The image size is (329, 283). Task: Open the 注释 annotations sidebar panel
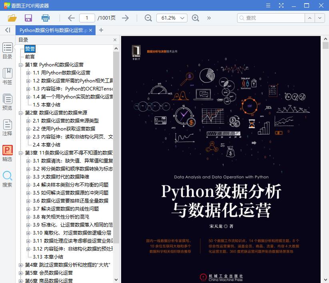(7, 128)
